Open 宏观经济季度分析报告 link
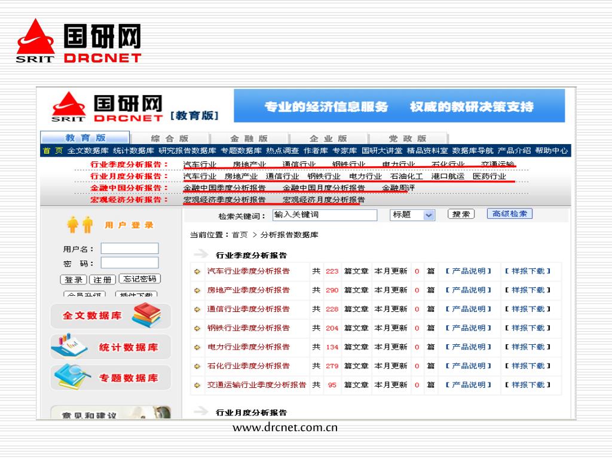612x459 pixels. click(x=225, y=200)
